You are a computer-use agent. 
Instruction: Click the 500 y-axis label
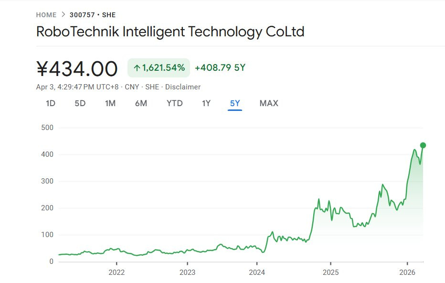[x=47, y=128]
